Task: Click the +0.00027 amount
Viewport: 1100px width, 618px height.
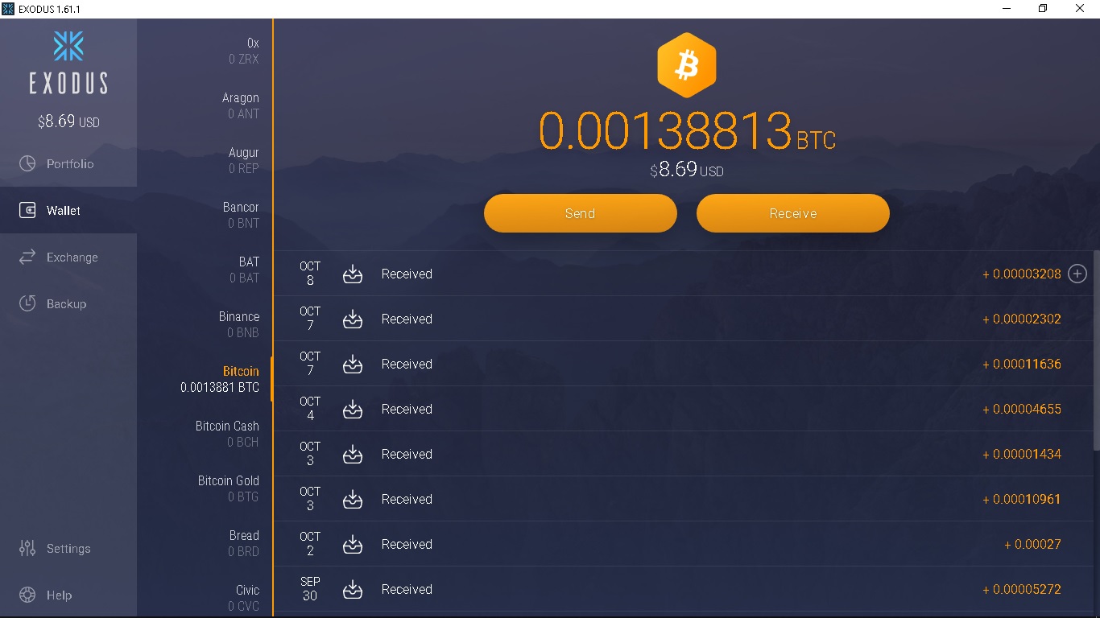Action: pyautogui.click(x=1032, y=544)
